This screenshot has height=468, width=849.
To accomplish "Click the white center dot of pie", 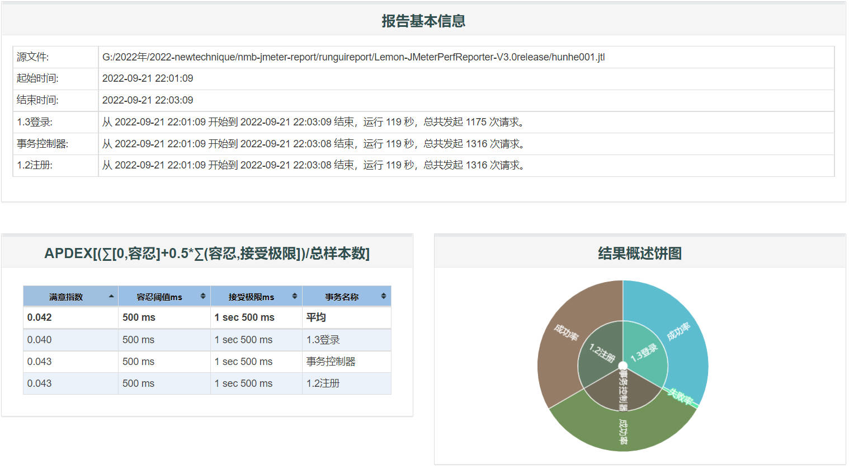I will pyautogui.click(x=623, y=366).
